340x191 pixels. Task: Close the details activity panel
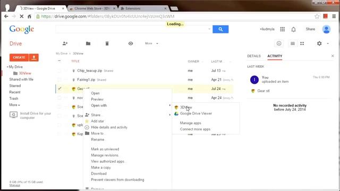(x=333, y=56)
